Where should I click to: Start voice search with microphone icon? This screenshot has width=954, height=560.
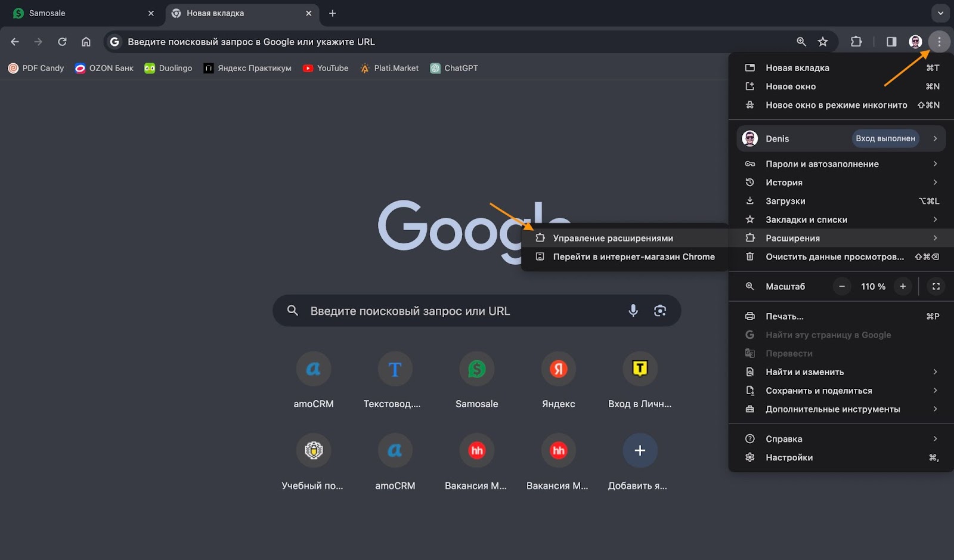coord(633,310)
